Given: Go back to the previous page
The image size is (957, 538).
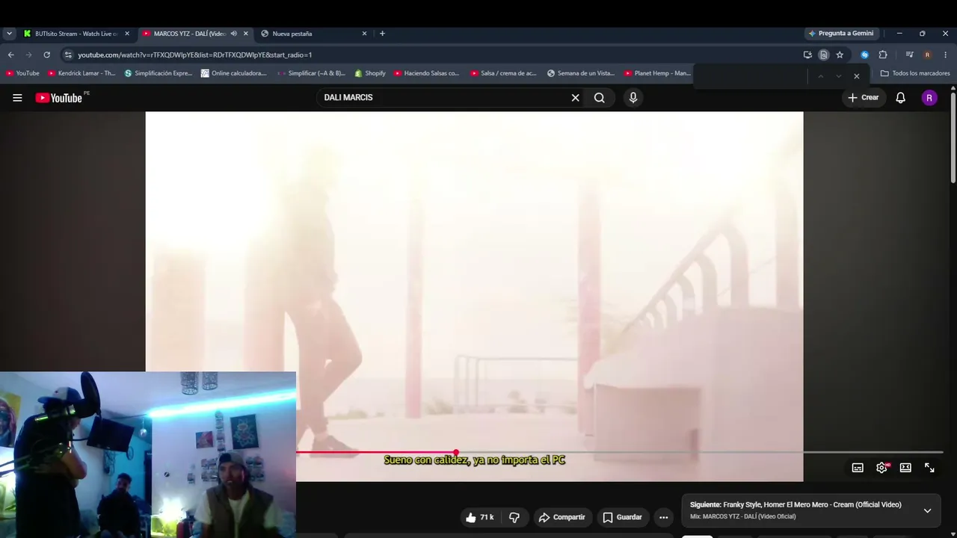Looking at the screenshot, I should (x=10, y=55).
